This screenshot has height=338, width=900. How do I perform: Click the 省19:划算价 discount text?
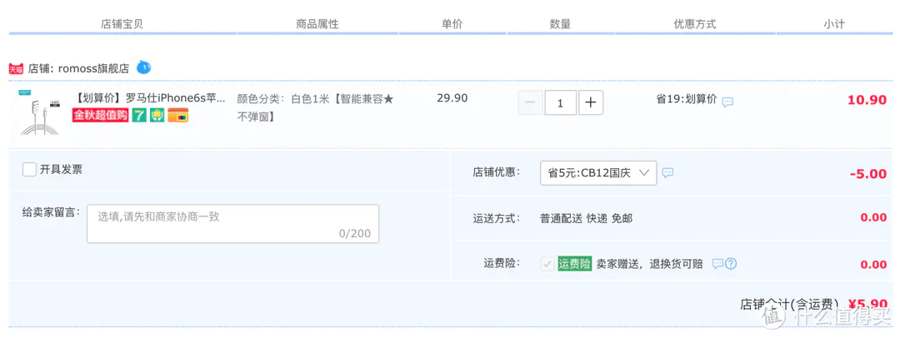tap(687, 99)
